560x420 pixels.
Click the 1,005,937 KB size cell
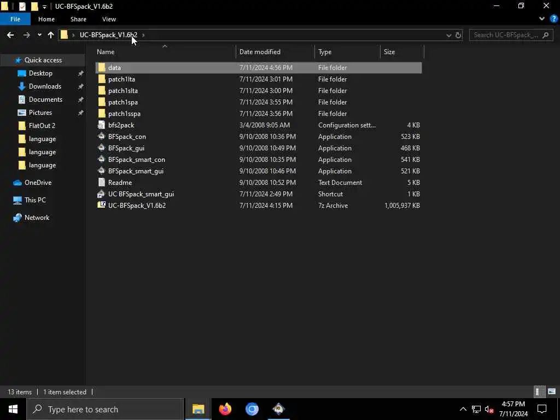tap(402, 206)
